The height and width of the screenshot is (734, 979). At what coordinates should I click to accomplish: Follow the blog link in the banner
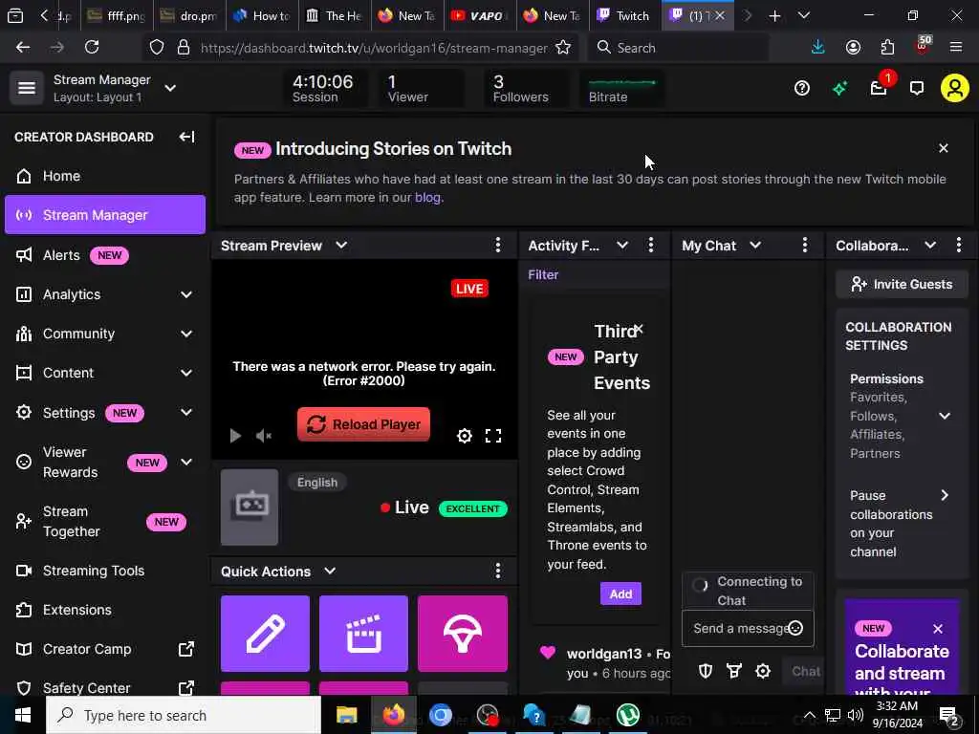coord(427,197)
